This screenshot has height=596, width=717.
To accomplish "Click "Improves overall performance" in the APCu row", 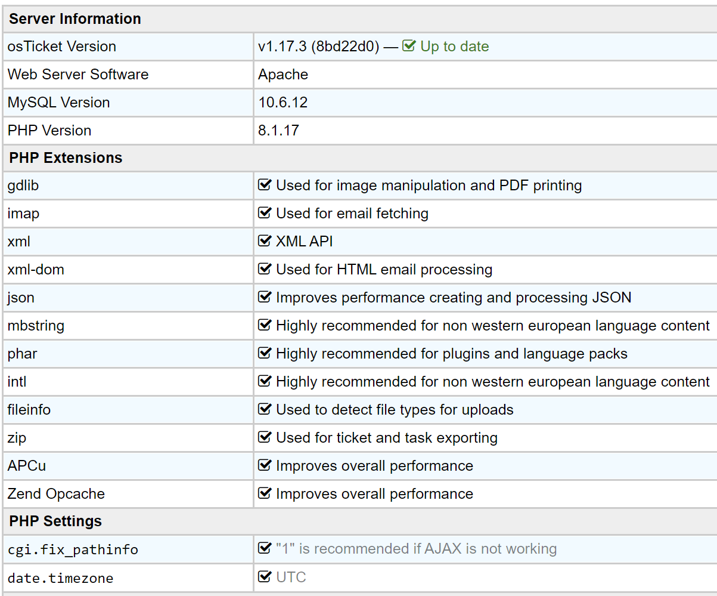I will coord(374,466).
